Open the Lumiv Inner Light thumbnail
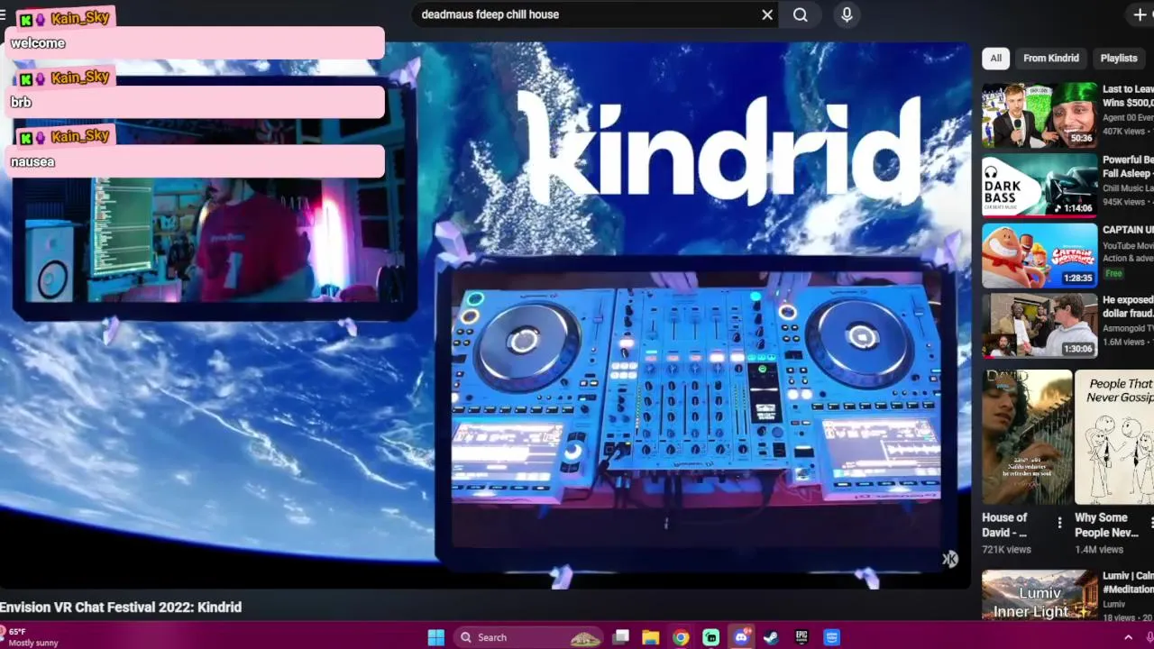This screenshot has width=1154, height=649. [x=1040, y=594]
